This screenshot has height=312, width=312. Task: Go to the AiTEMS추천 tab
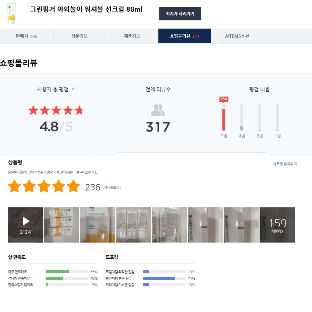point(237,36)
